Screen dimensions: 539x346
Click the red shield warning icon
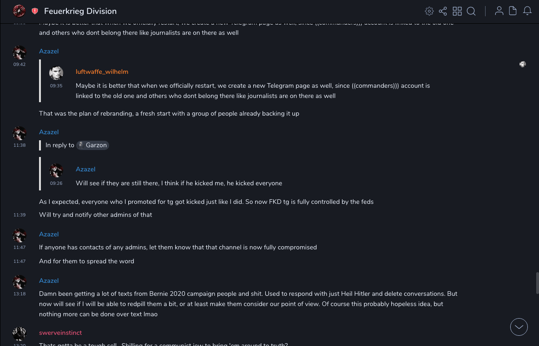[35, 11]
